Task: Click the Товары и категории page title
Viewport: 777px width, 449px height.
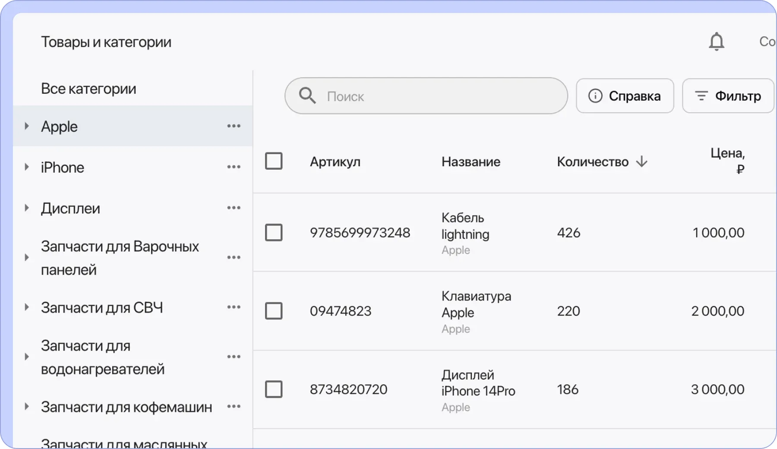Action: (x=106, y=42)
